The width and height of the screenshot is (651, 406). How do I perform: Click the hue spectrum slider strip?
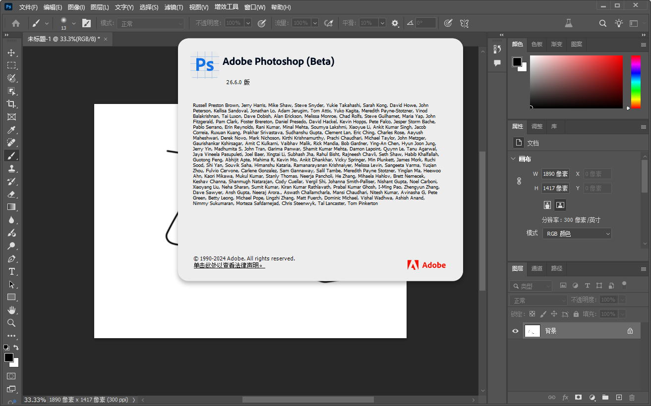click(636, 82)
